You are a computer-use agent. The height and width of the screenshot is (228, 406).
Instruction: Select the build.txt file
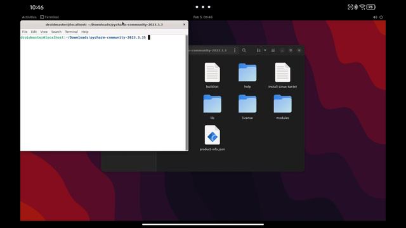click(213, 75)
